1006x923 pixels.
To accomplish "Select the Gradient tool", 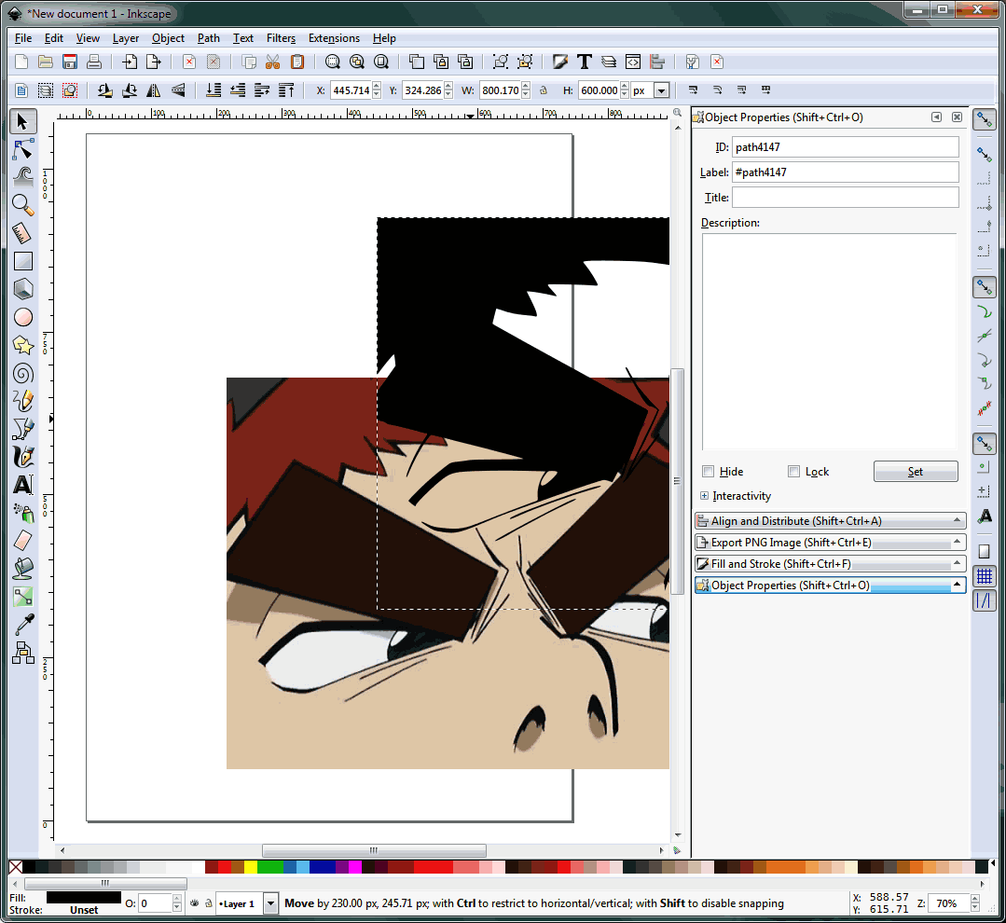I will coord(22,598).
